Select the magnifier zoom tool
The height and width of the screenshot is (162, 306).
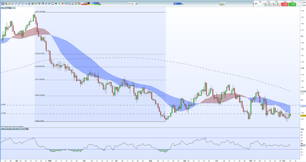click(x=6, y=4)
